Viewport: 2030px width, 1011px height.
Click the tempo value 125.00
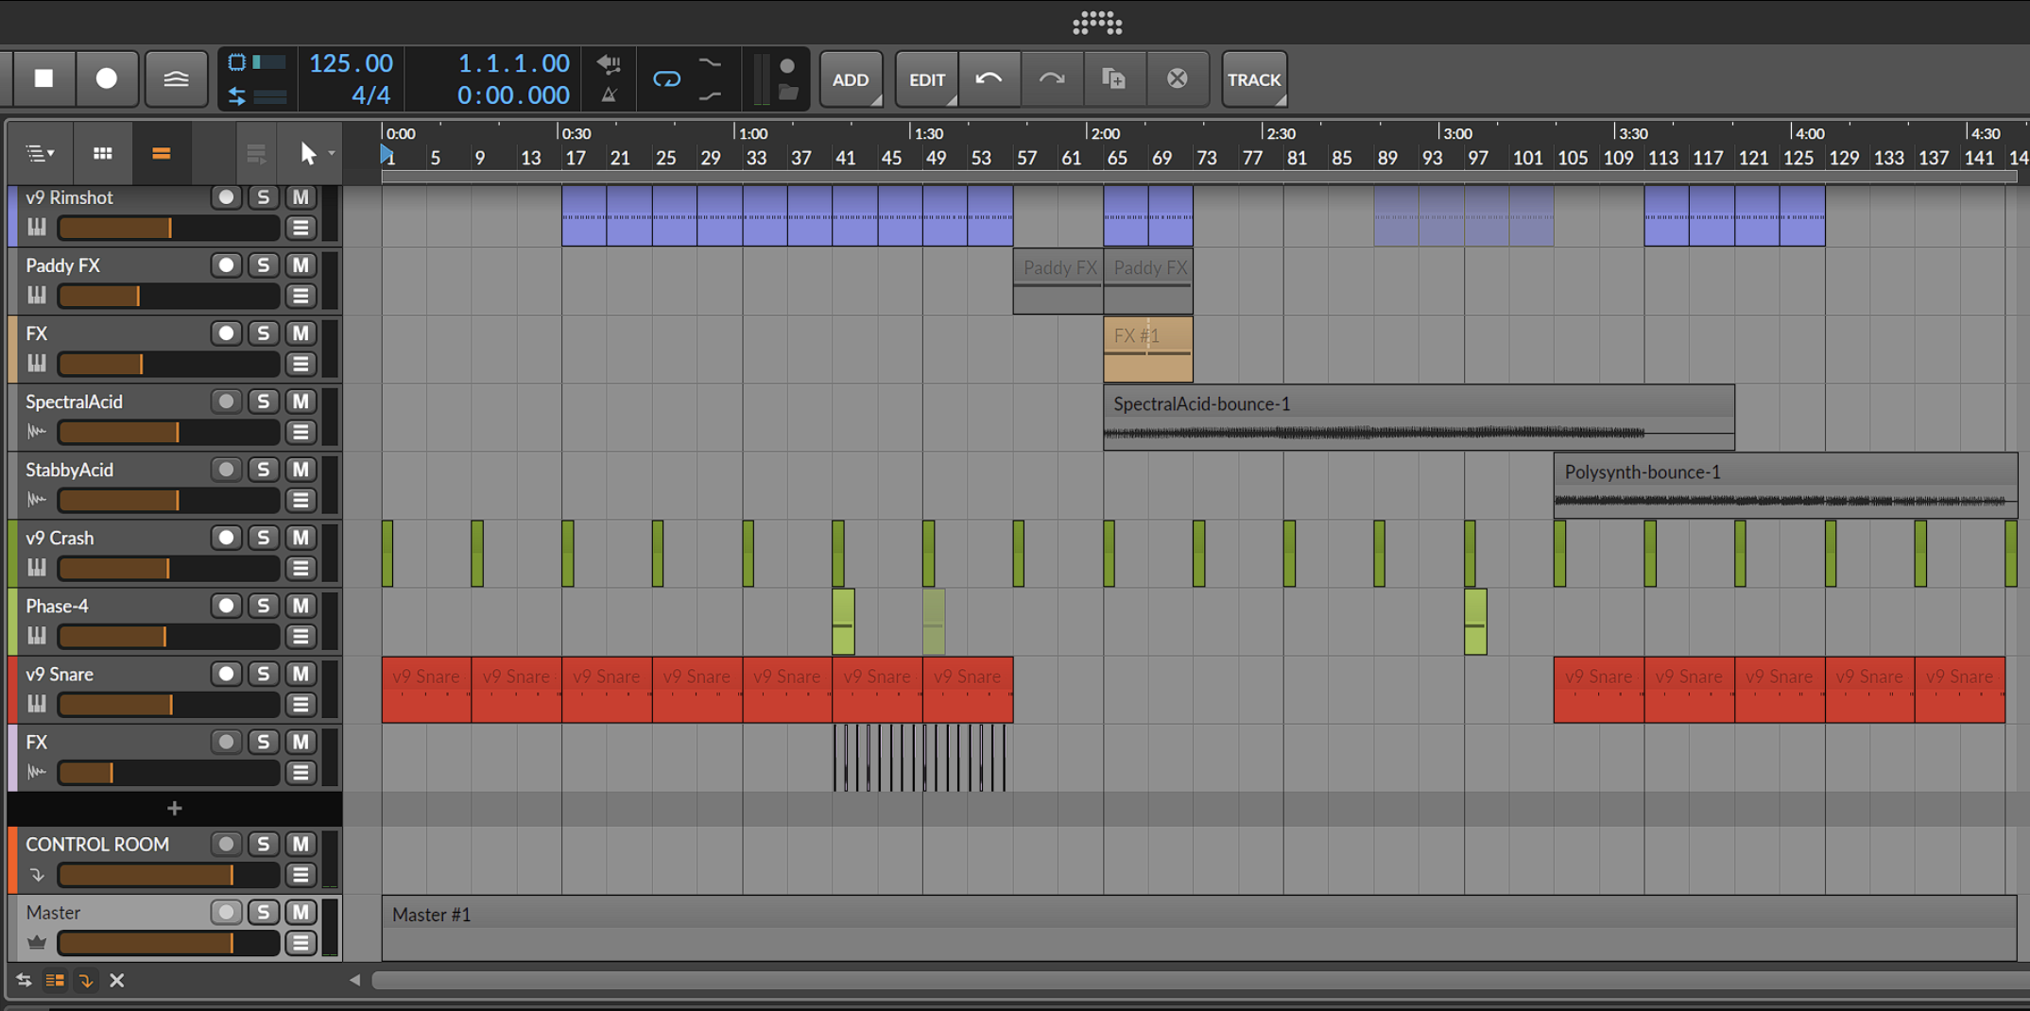[x=351, y=63]
